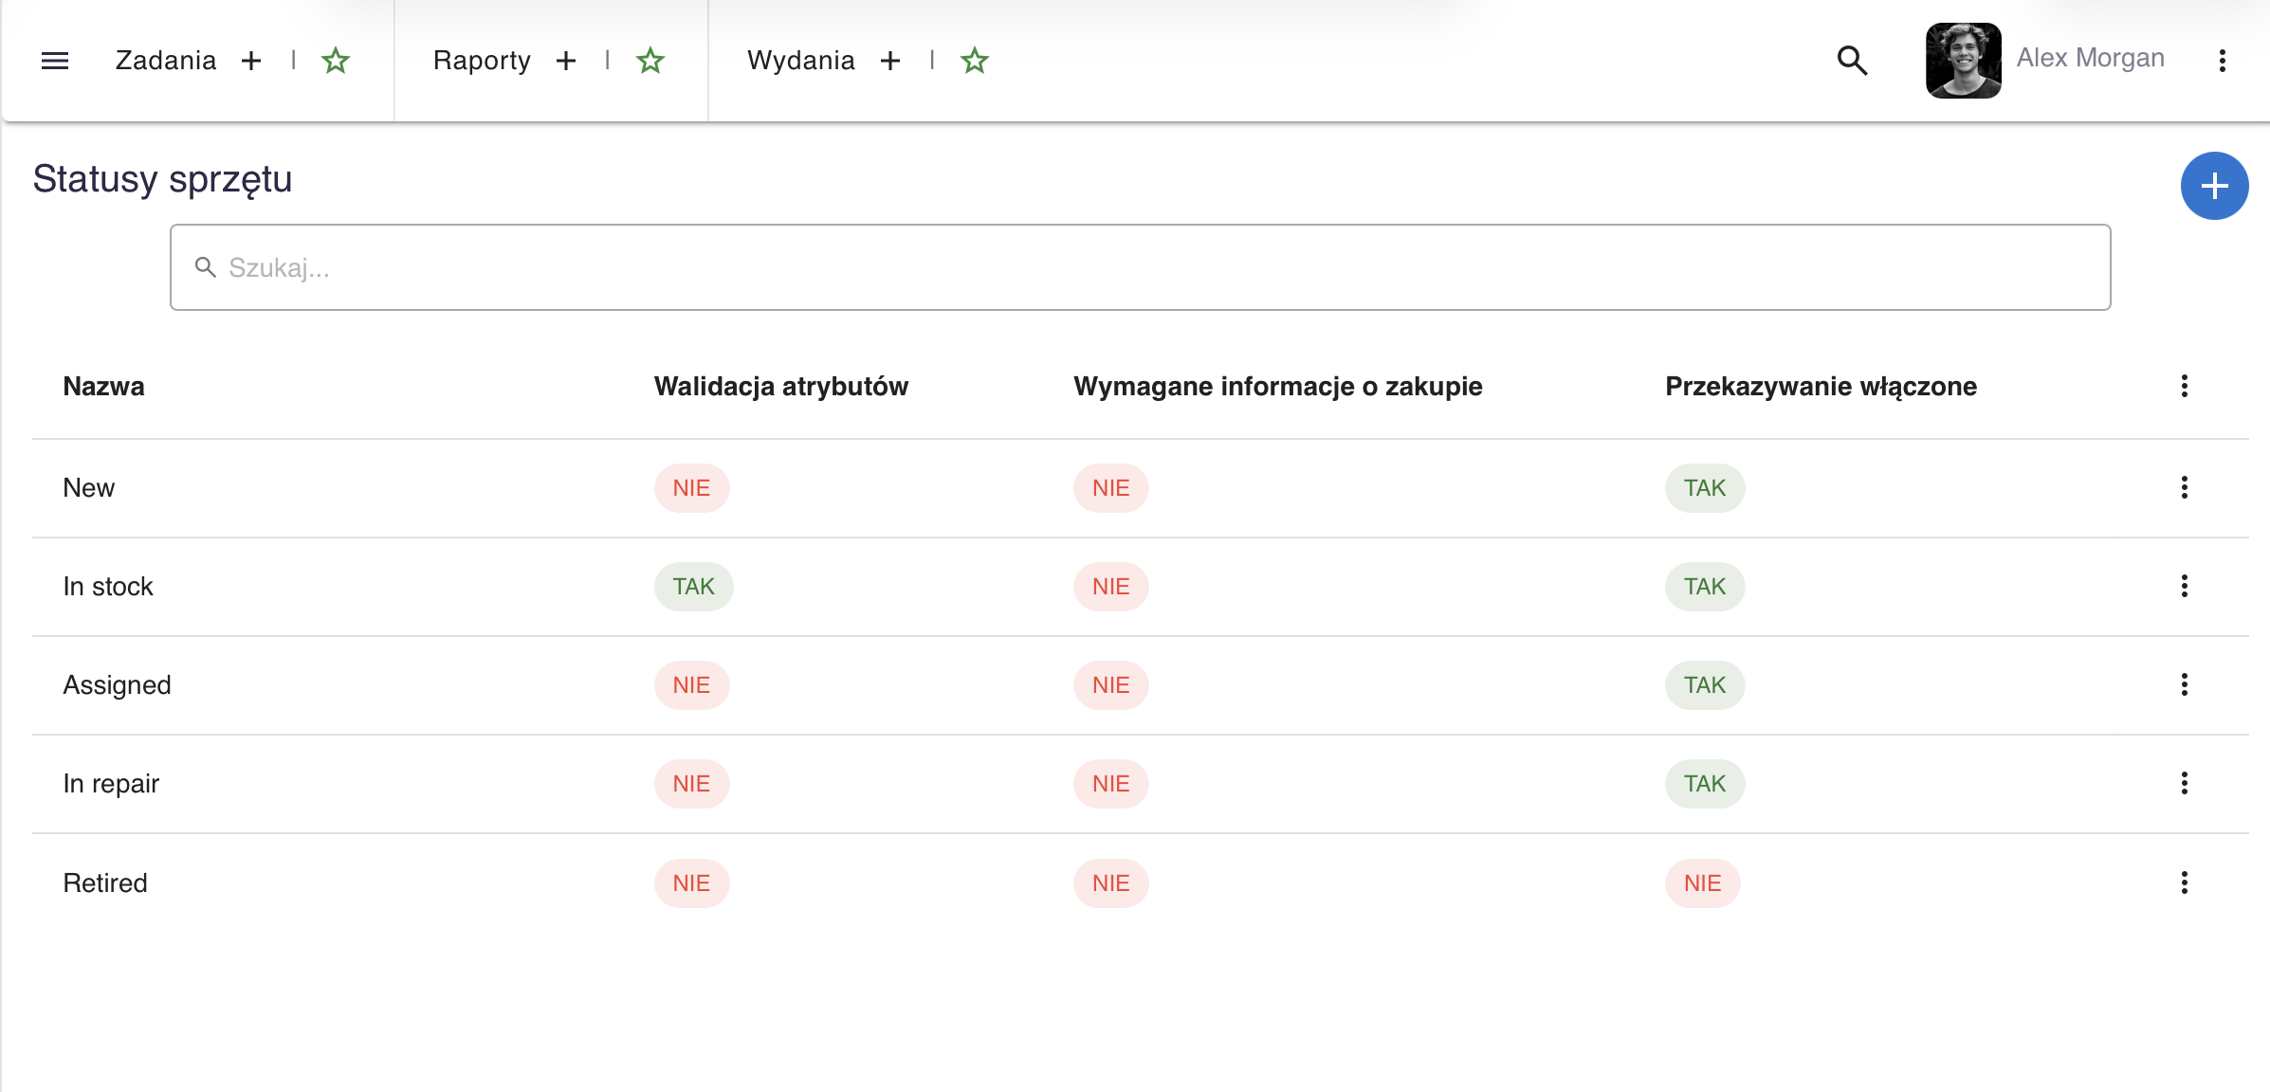
Task: Open the hamburger navigation menu
Action: pyautogui.click(x=55, y=61)
